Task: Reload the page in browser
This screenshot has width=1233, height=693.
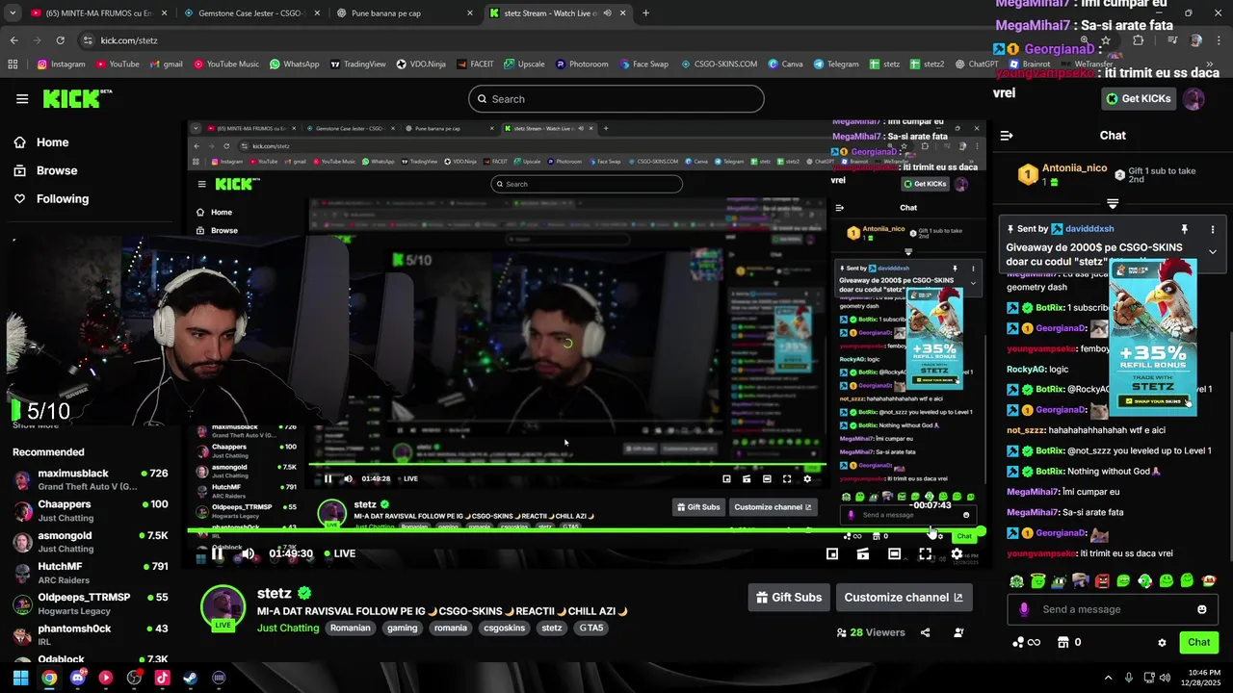Action: click(x=60, y=40)
